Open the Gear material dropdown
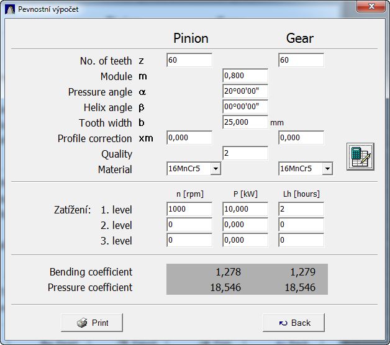The image size is (390, 345). click(x=327, y=169)
